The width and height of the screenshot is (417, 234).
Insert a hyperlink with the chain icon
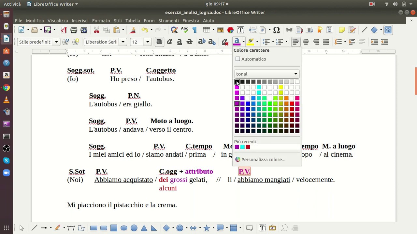pyautogui.click(x=289, y=30)
